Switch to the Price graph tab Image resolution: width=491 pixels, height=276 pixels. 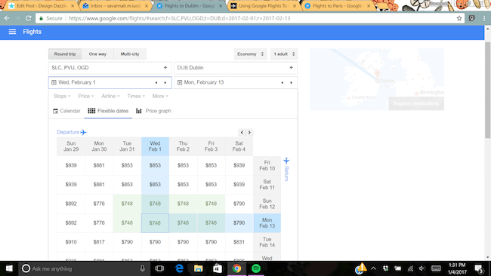coord(154,111)
